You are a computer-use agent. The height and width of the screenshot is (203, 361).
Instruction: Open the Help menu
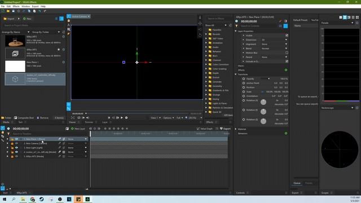point(43,6)
